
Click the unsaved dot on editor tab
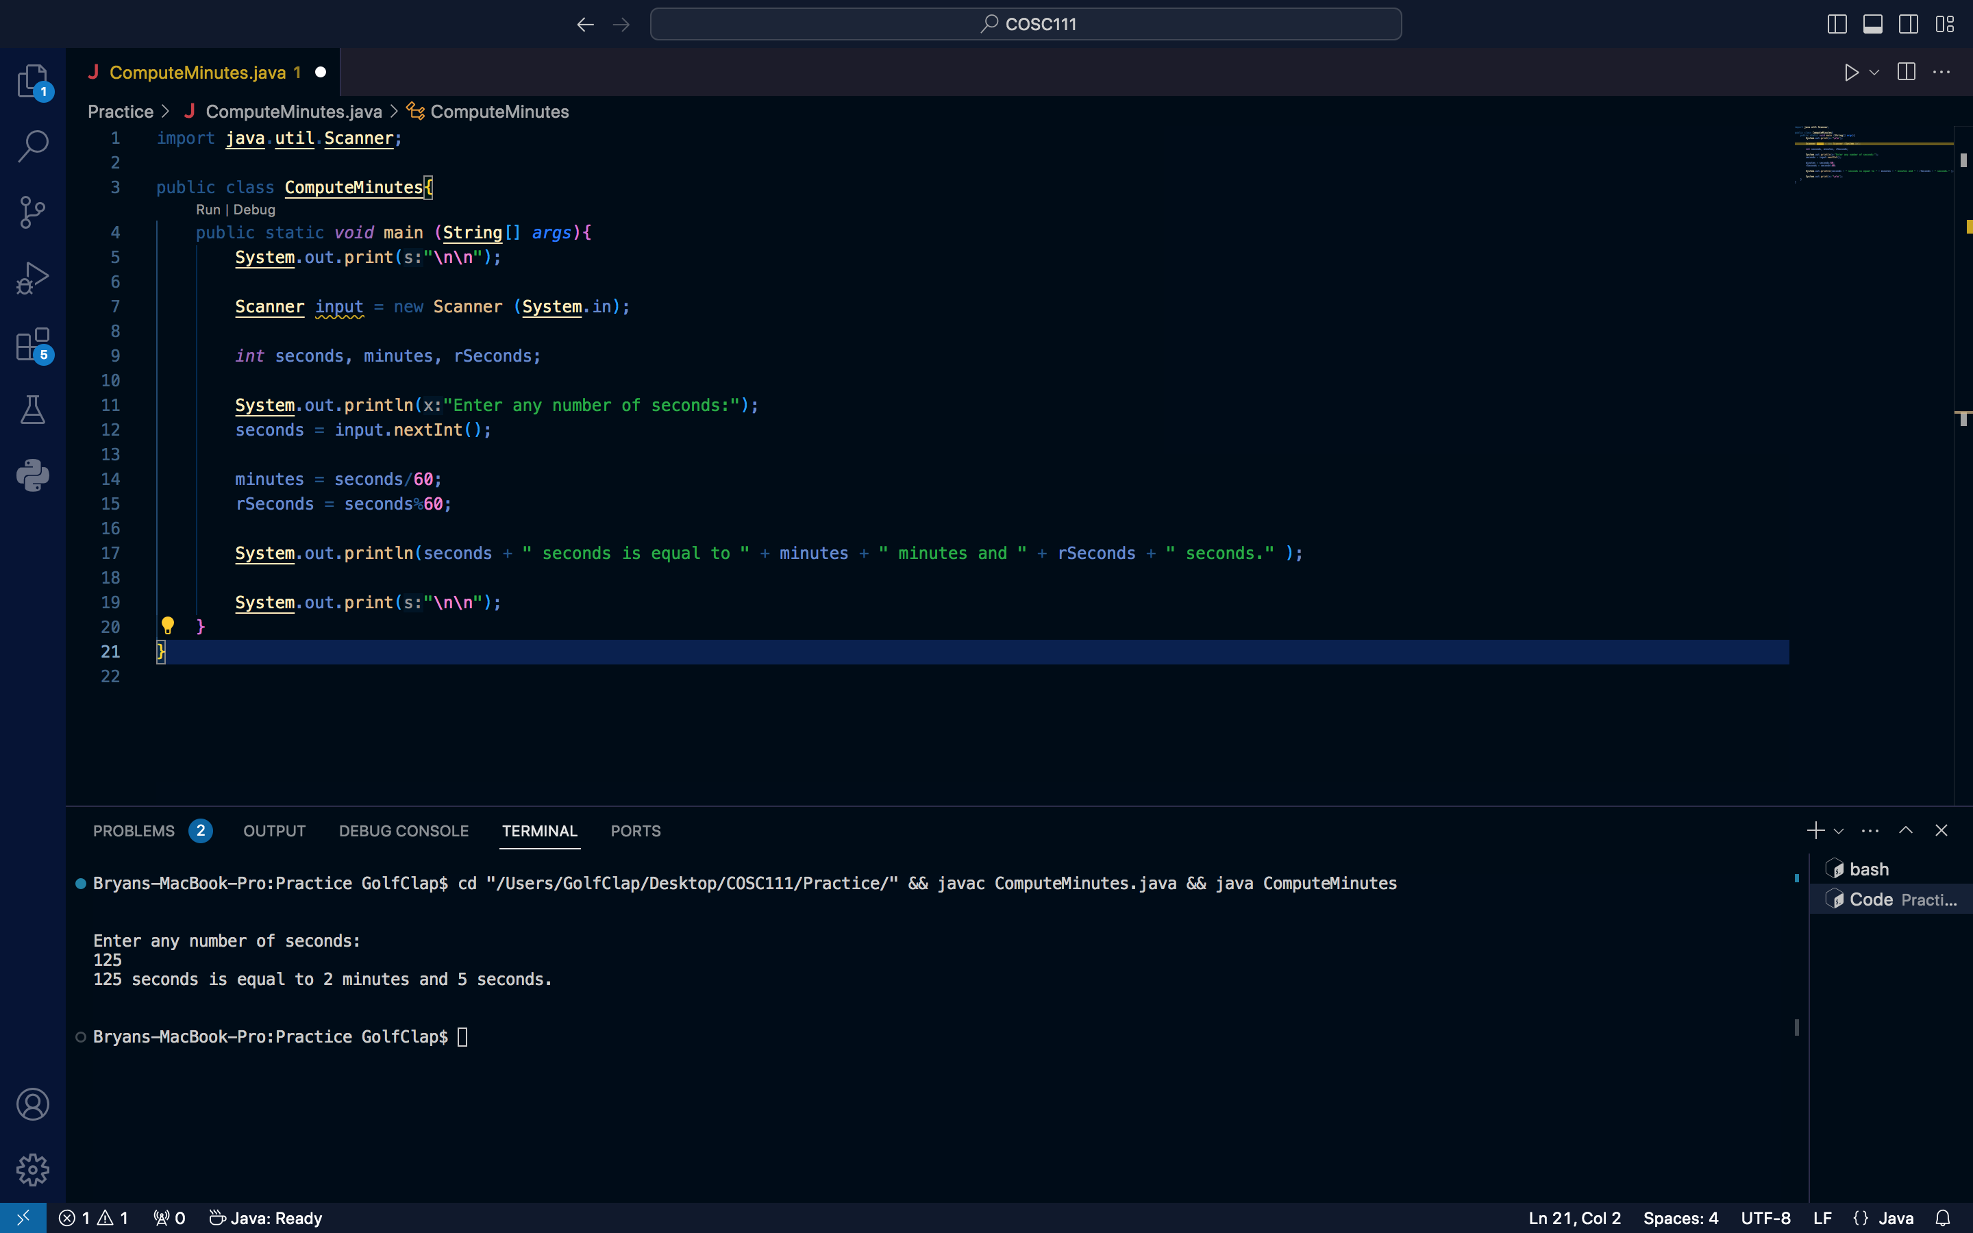pos(321,73)
